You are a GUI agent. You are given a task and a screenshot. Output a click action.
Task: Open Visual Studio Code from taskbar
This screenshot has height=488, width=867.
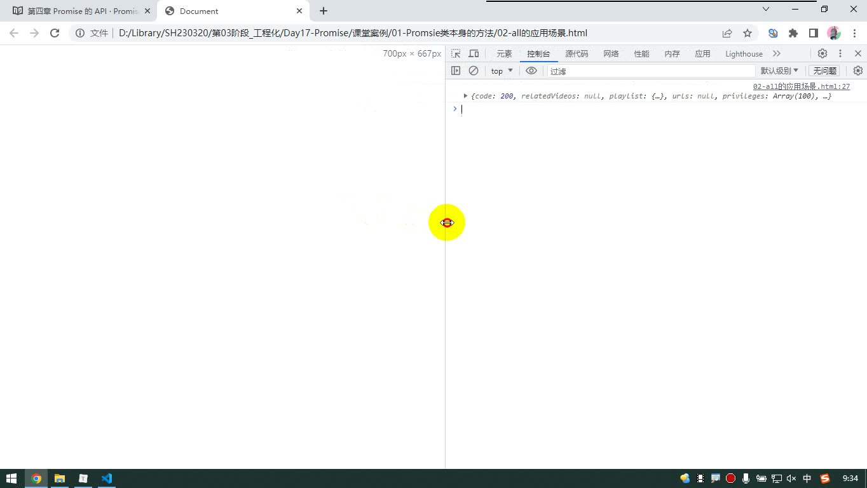click(x=107, y=478)
